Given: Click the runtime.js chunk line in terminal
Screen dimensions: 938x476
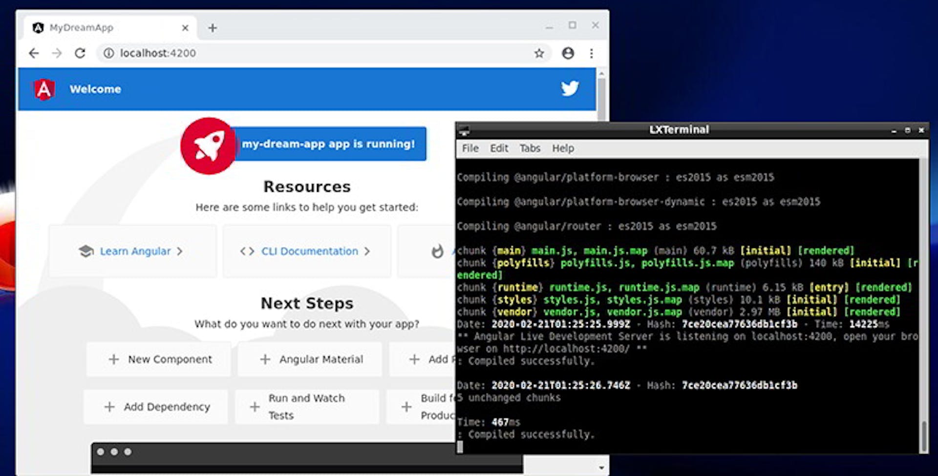Looking at the screenshot, I should tap(684, 287).
